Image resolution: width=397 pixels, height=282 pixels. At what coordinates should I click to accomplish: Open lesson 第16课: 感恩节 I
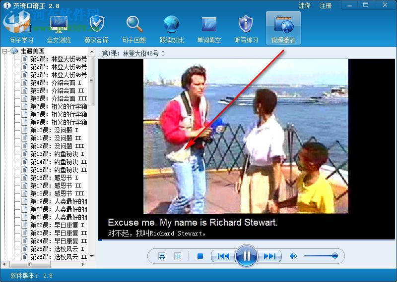55,178
